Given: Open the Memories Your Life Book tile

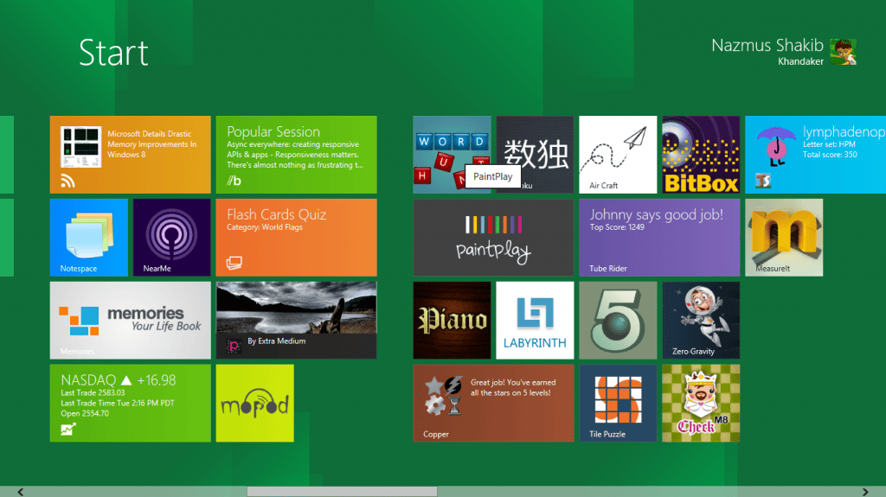Looking at the screenshot, I should tap(130, 320).
